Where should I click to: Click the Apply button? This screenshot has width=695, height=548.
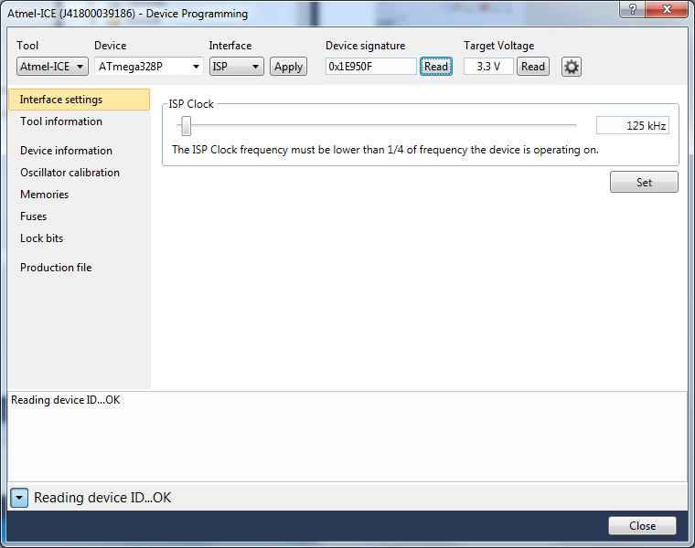coord(288,67)
